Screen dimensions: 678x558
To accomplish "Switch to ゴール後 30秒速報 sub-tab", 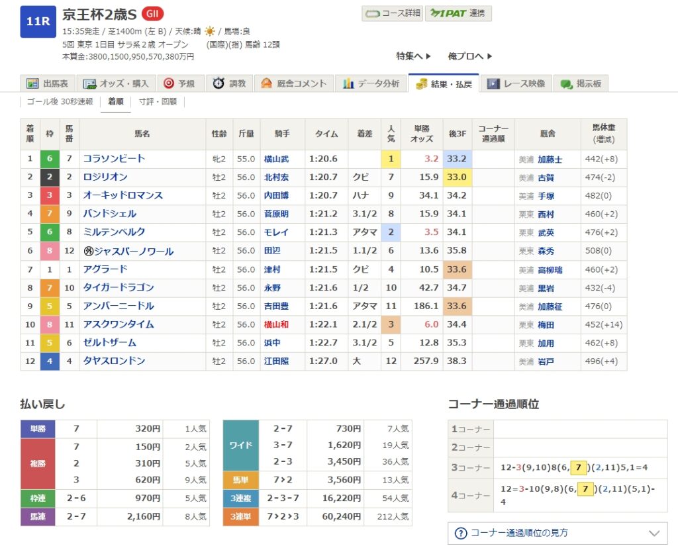I will pyautogui.click(x=60, y=102).
